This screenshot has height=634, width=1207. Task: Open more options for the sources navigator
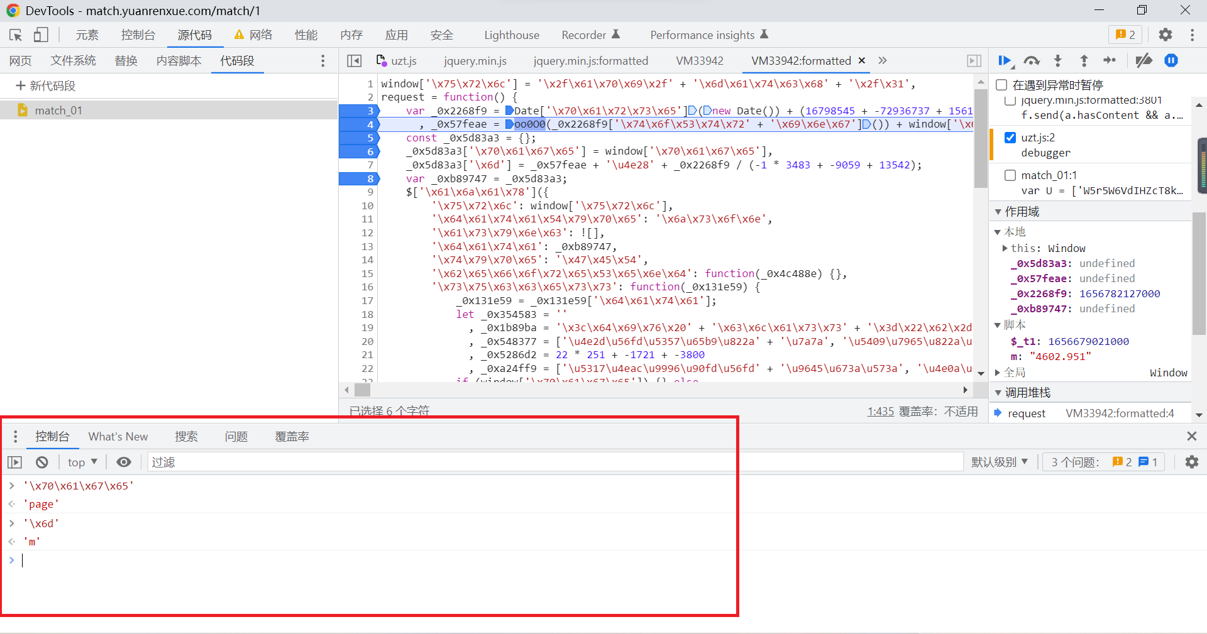(323, 61)
